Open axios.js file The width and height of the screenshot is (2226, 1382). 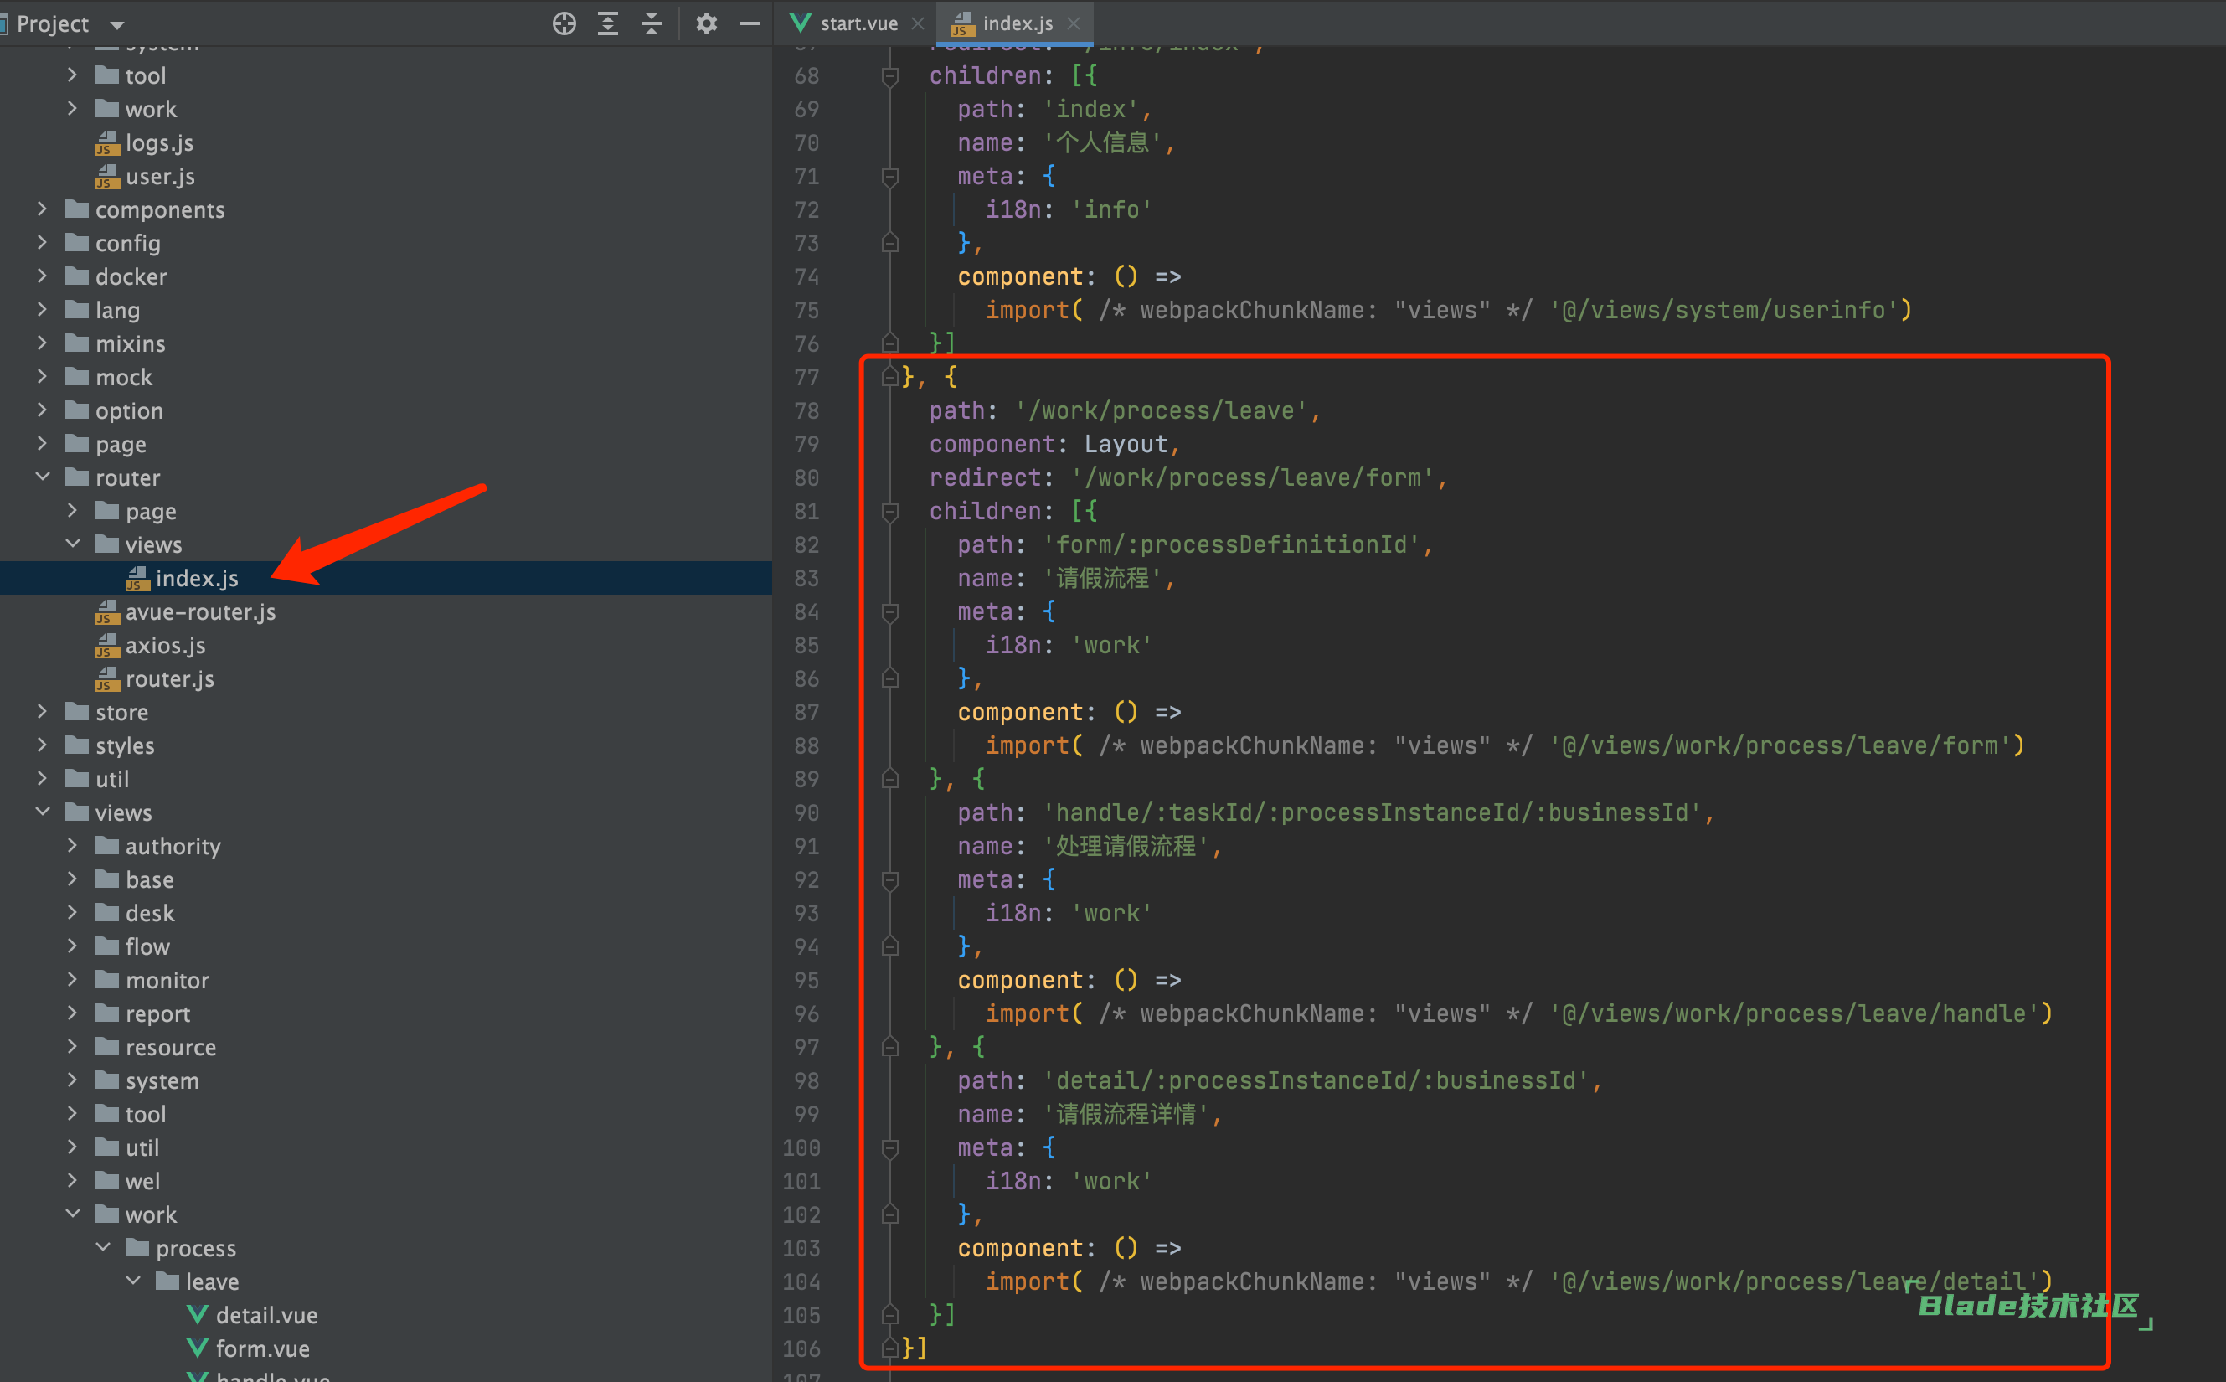151,645
